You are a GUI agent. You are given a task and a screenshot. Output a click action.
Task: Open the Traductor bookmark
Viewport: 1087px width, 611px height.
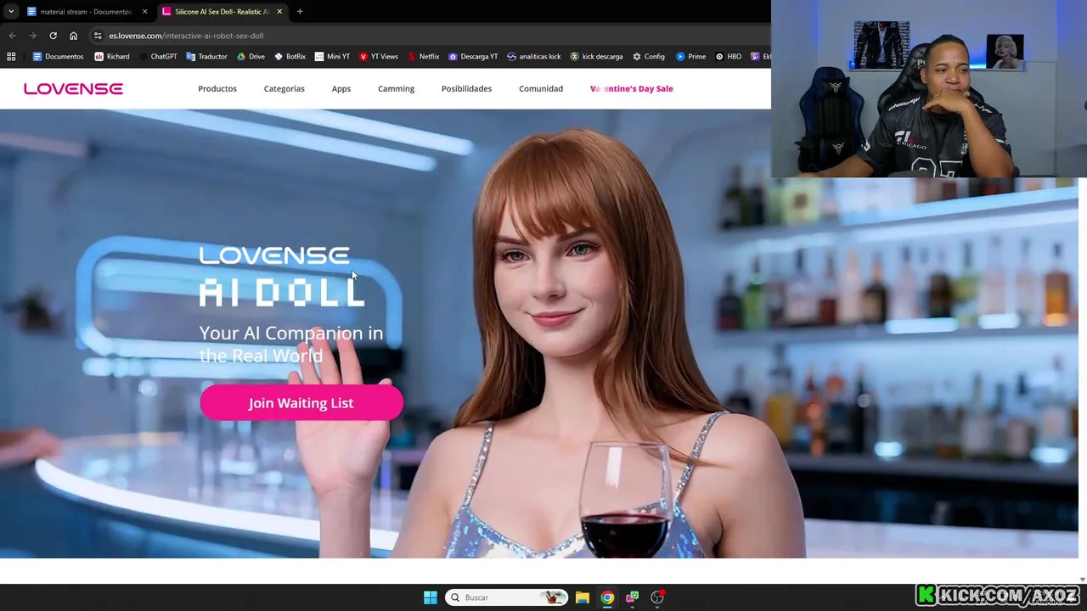point(206,56)
